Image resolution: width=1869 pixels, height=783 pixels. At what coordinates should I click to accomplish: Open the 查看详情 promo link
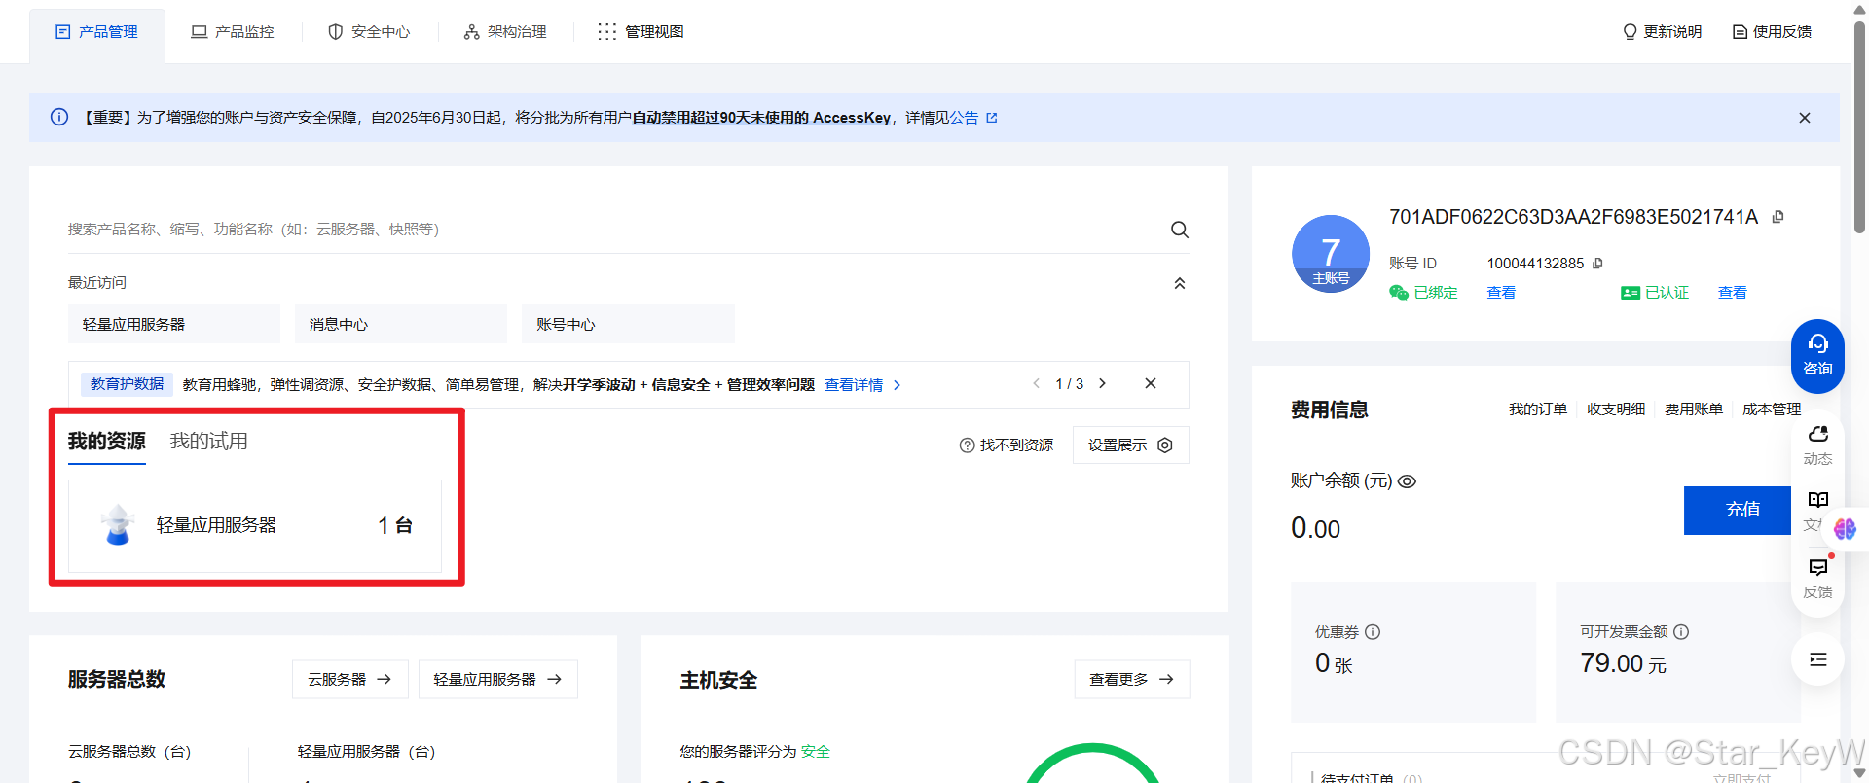tap(862, 385)
